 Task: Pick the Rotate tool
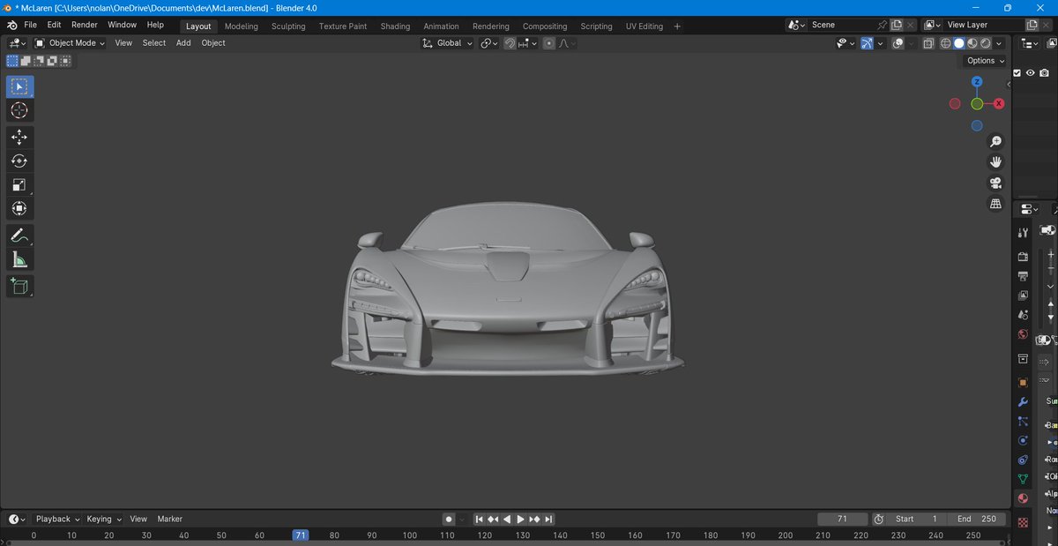[19, 161]
